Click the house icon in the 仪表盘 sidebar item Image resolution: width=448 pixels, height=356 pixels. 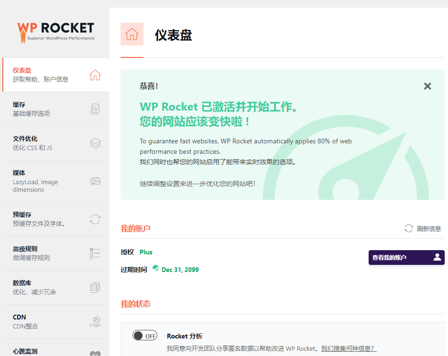[95, 75]
